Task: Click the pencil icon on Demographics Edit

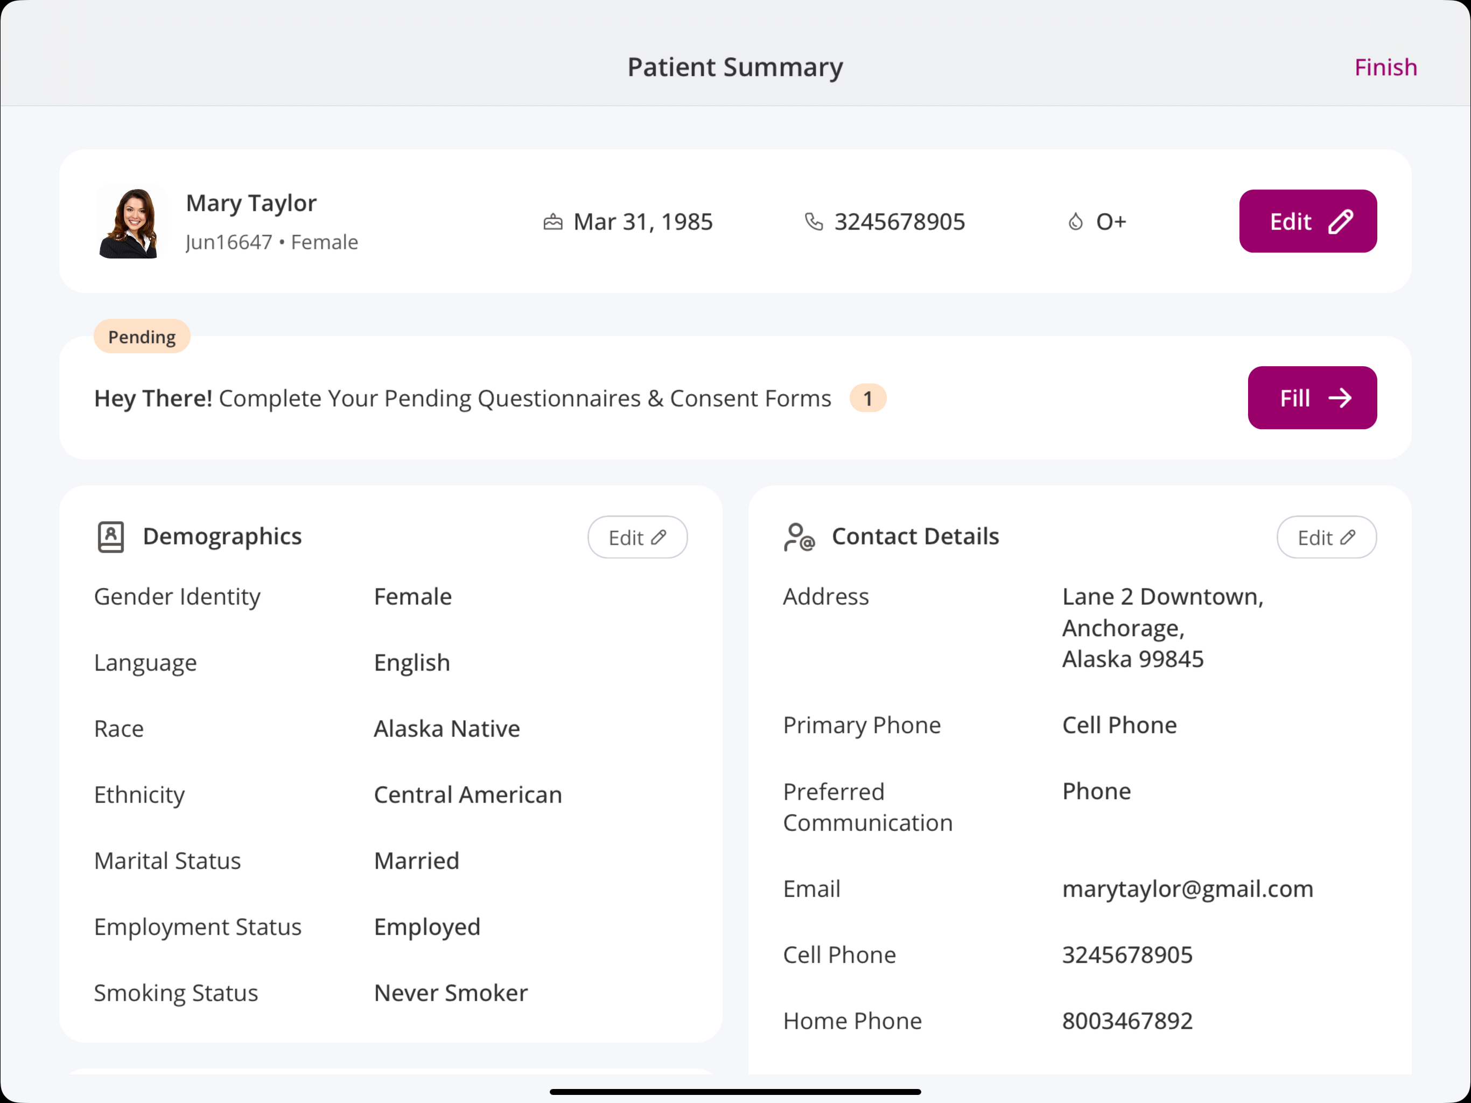Action: 659,536
